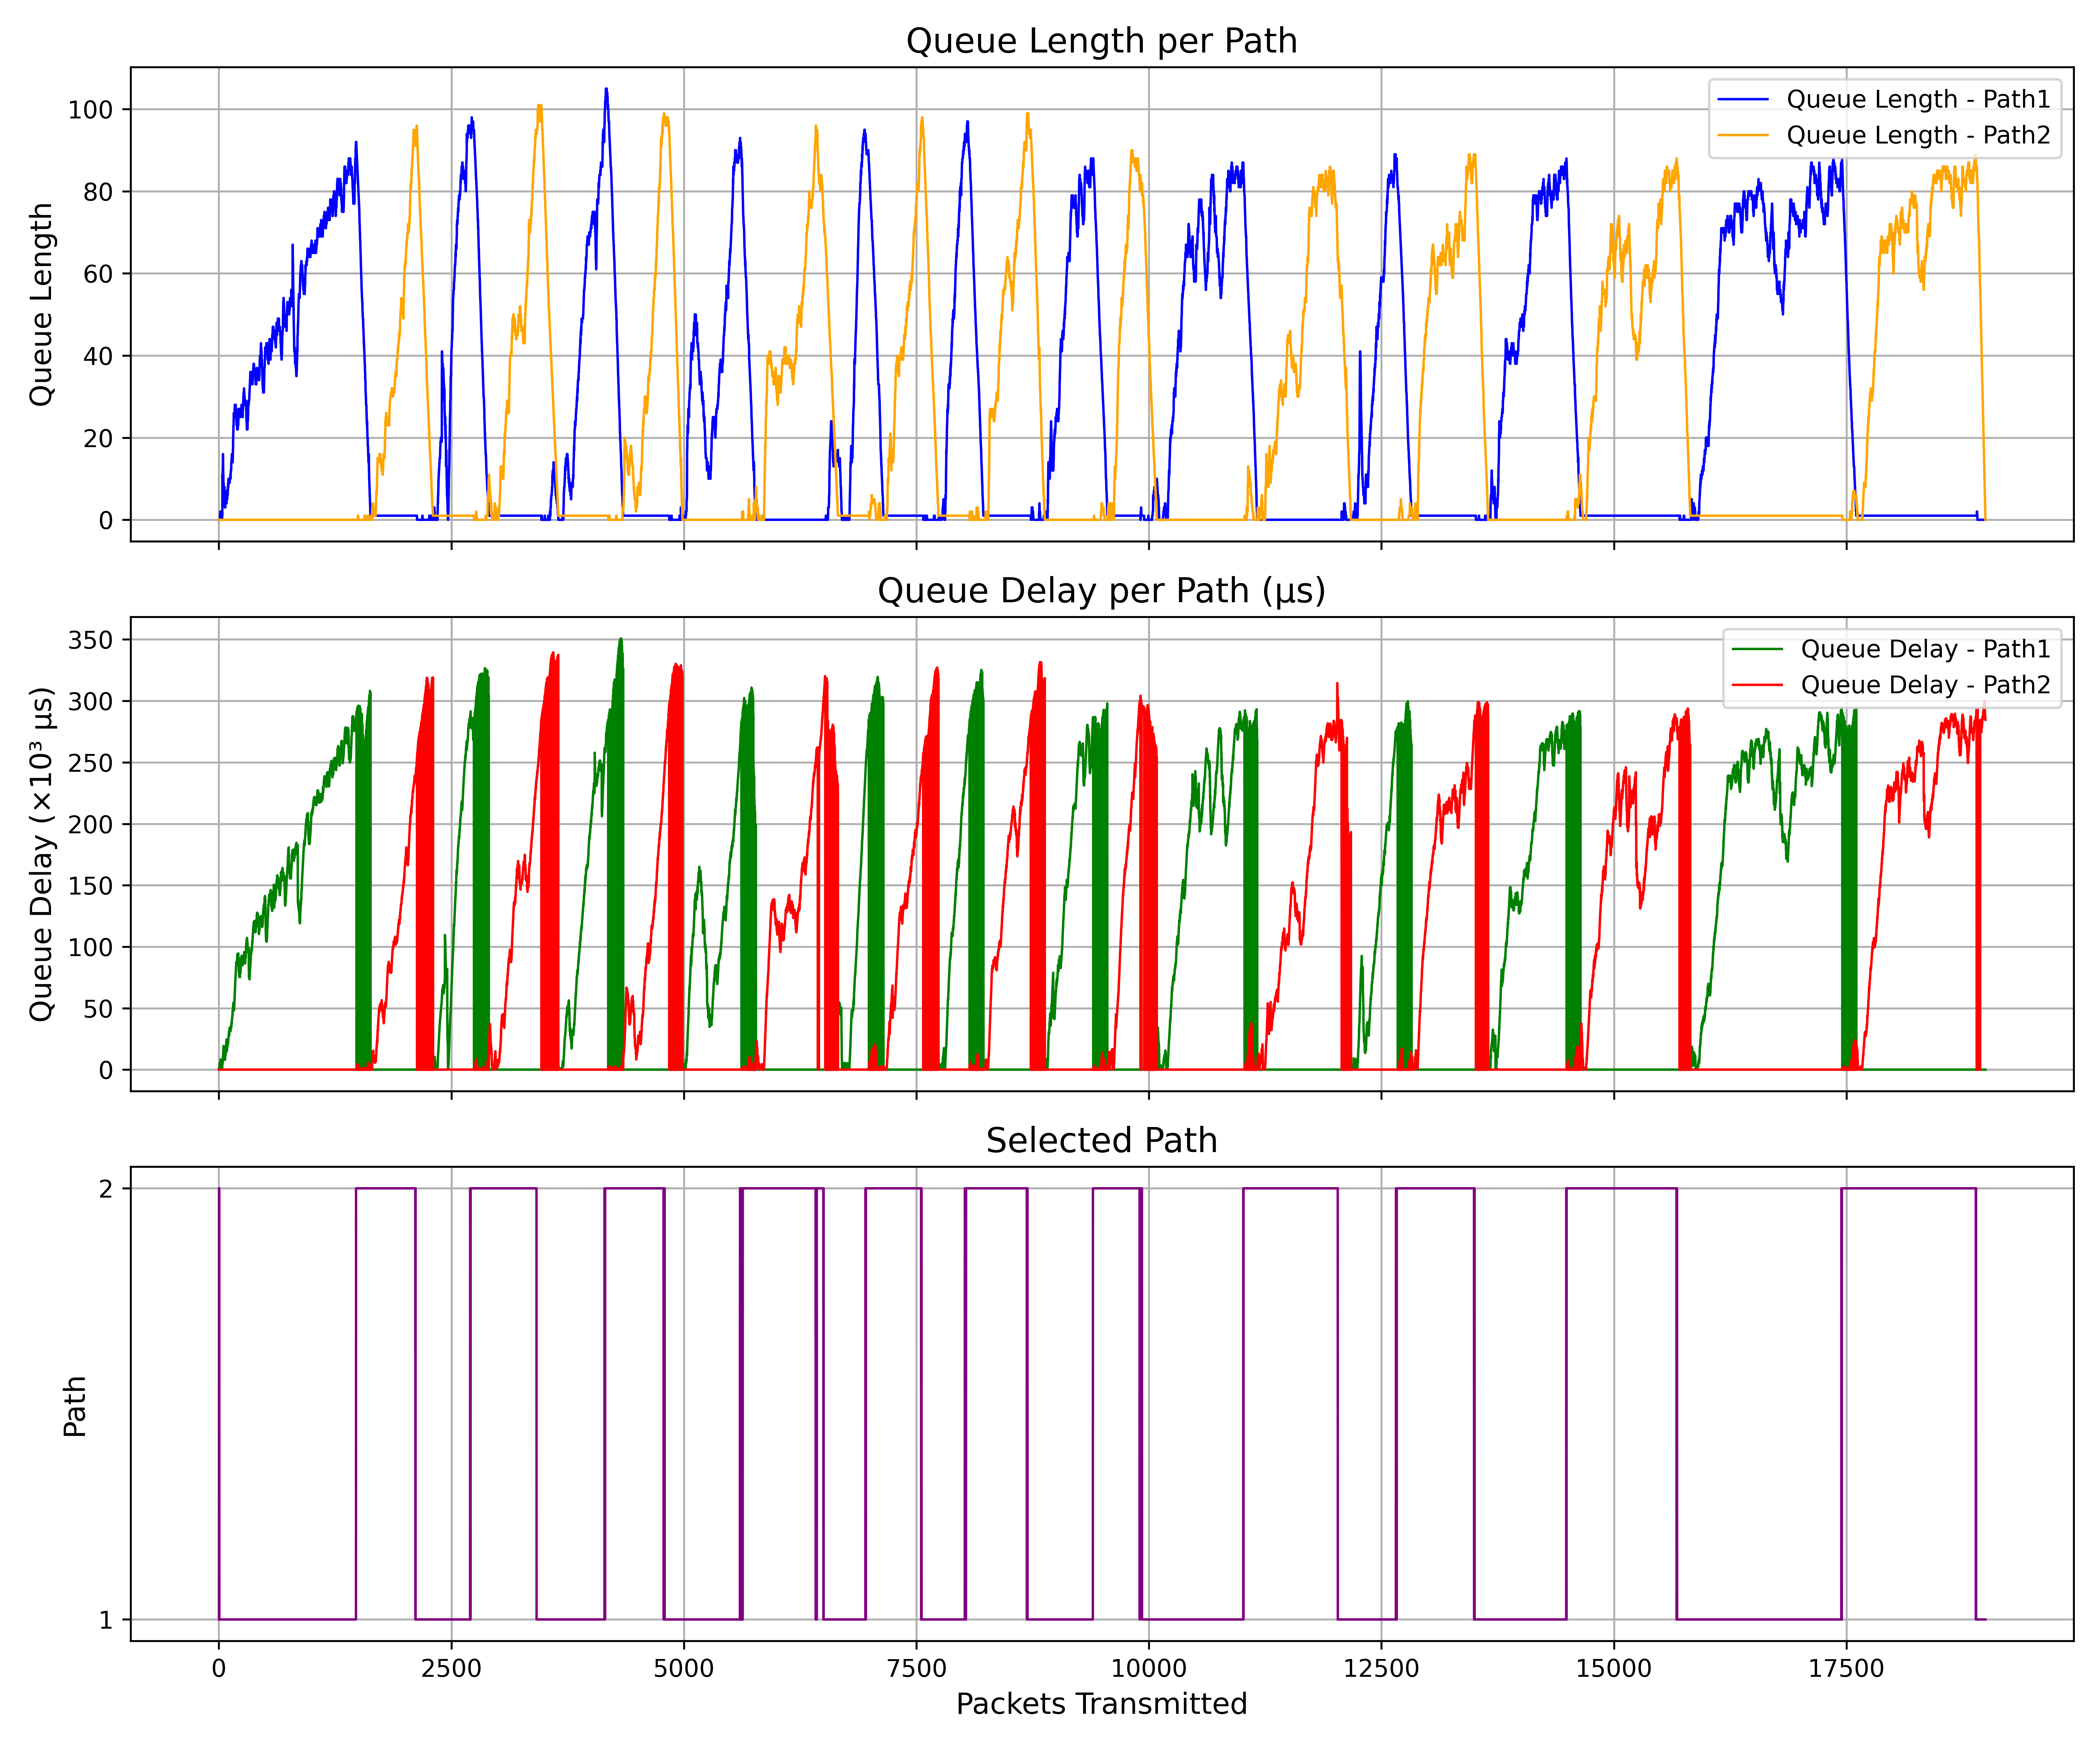
Task: Click the 'Queue Delay (×10³ µs)' y-axis label
Action: 42,854
